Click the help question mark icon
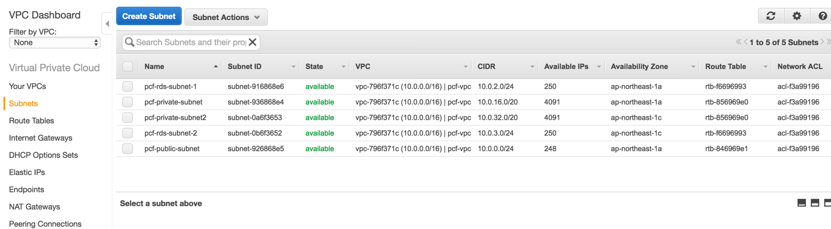Viewport: 831px width, 229px height. pos(823,16)
